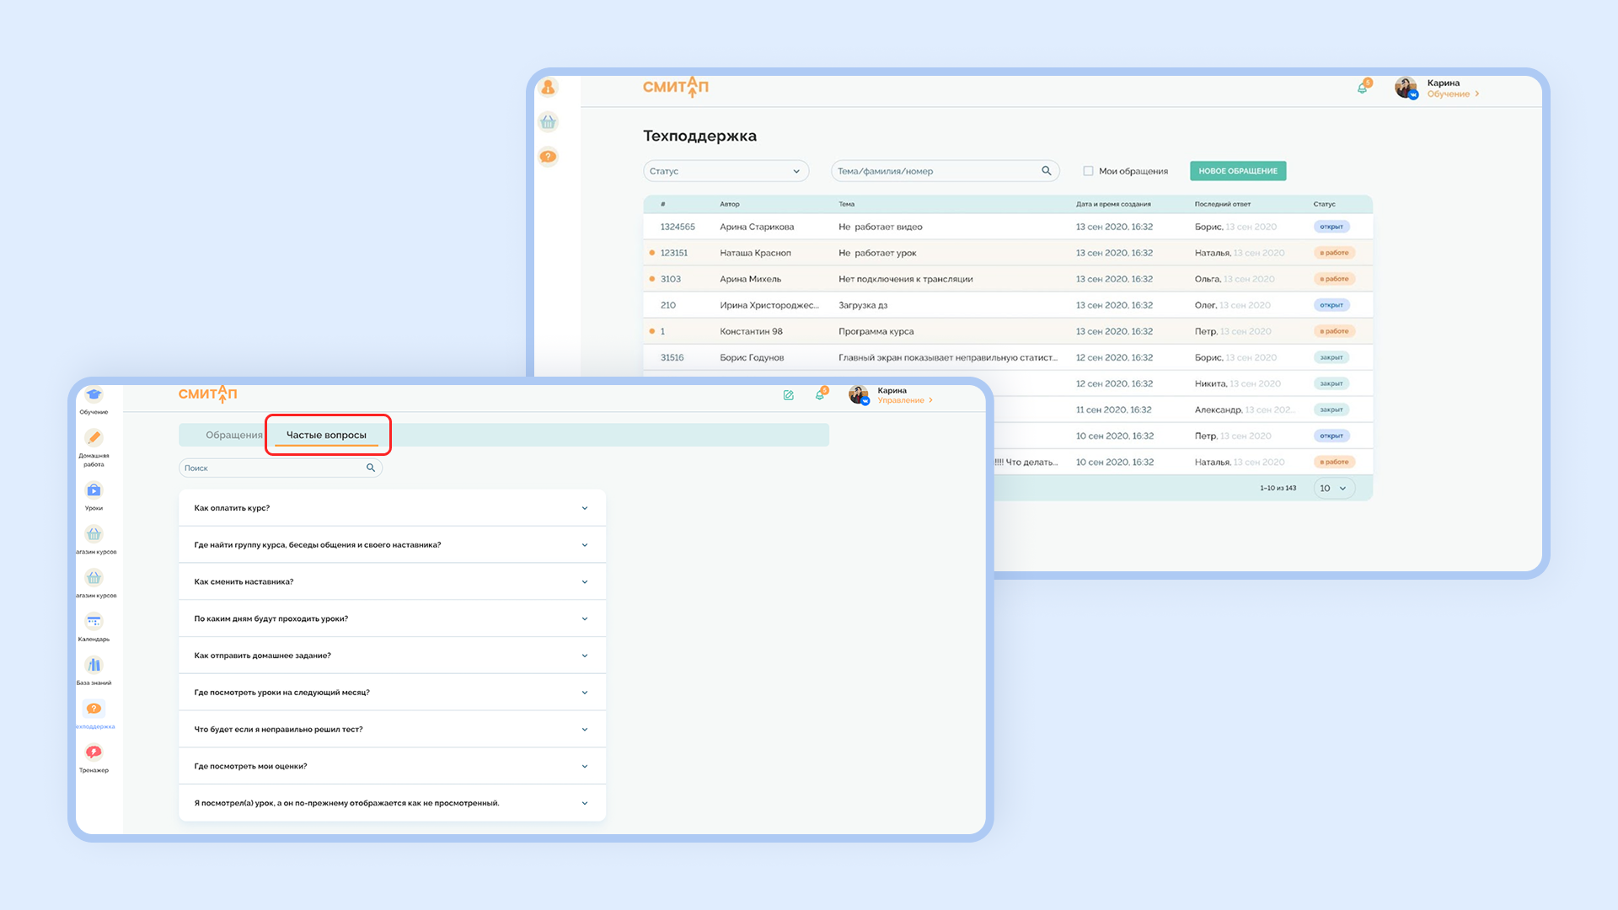Expand the Как оплатить курс? question
This screenshot has height=910, width=1618.
[x=392, y=508]
